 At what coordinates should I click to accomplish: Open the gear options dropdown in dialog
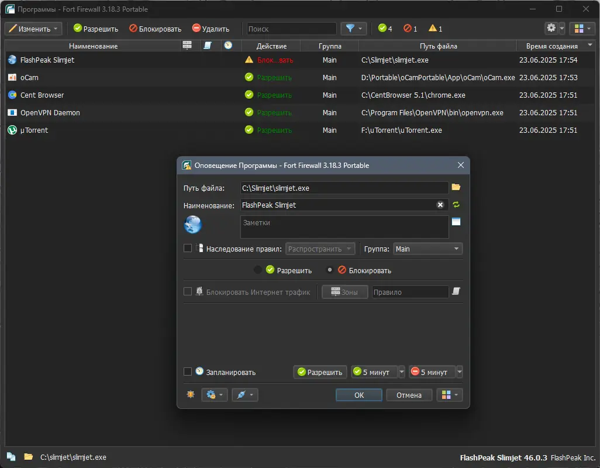click(x=214, y=394)
